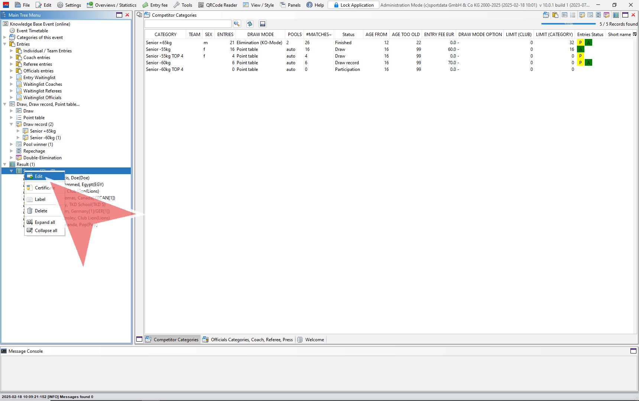Expand the Individual / Team Entries node
Image resolution: width=639 pixels, height=401 pixels.
[12, 51]
